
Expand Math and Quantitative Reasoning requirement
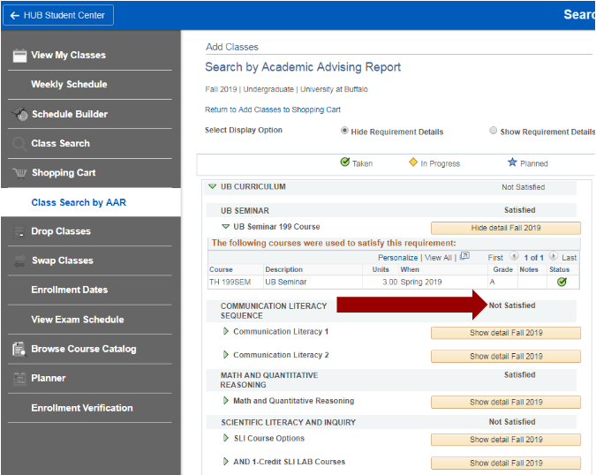point(226,401)
